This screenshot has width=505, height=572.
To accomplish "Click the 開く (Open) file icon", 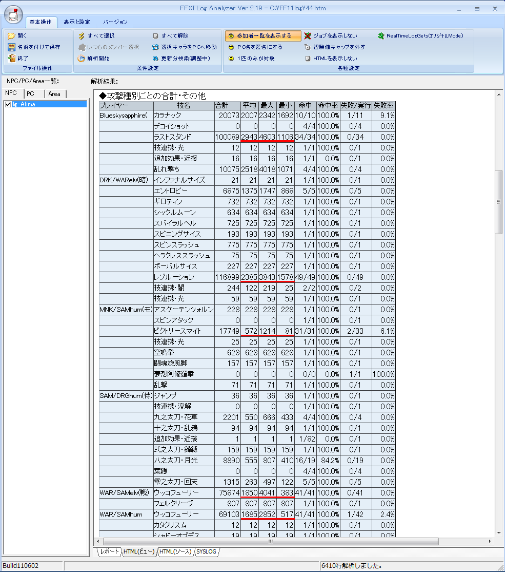I will 12,36.
